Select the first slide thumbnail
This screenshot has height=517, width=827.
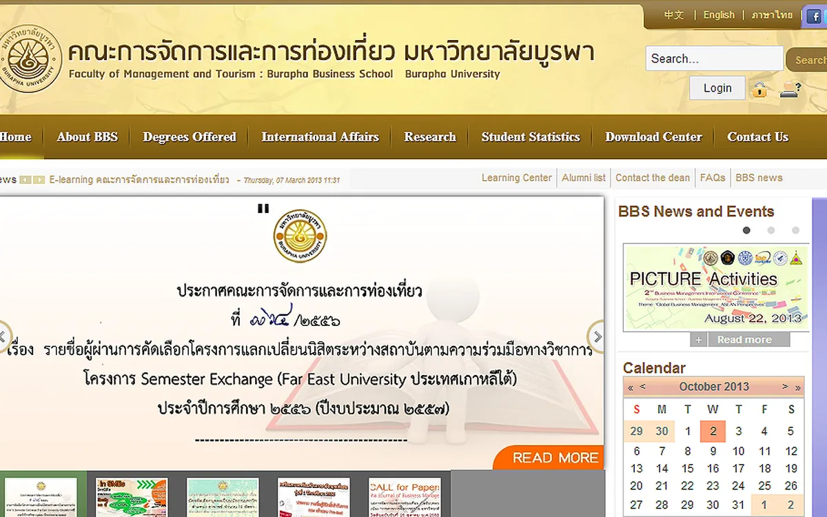41,496
